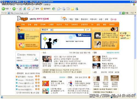The width and height of the screenshot is (137, 99).
Task: Click first orange play icon on Wanted row
Action: coord(36,76)
